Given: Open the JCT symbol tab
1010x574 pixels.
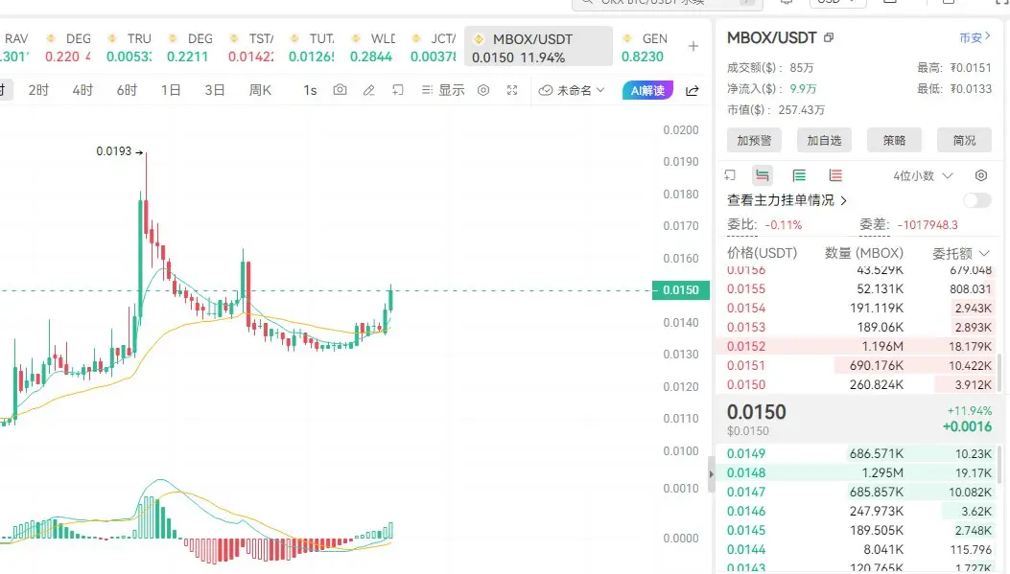Looking at the screenshot, I should [434, 48].
